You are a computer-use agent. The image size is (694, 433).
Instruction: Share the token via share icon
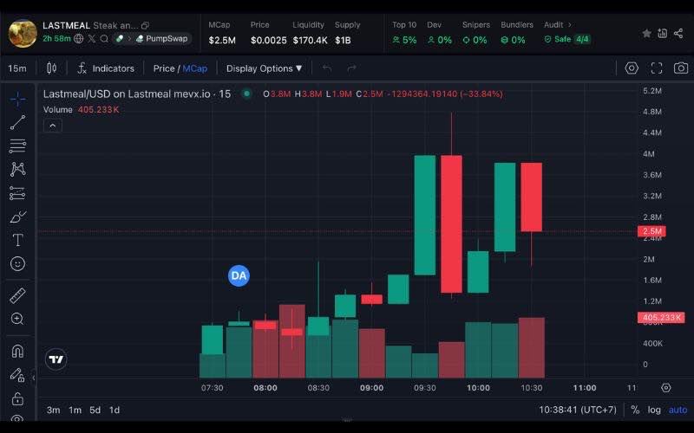(678, 33)
